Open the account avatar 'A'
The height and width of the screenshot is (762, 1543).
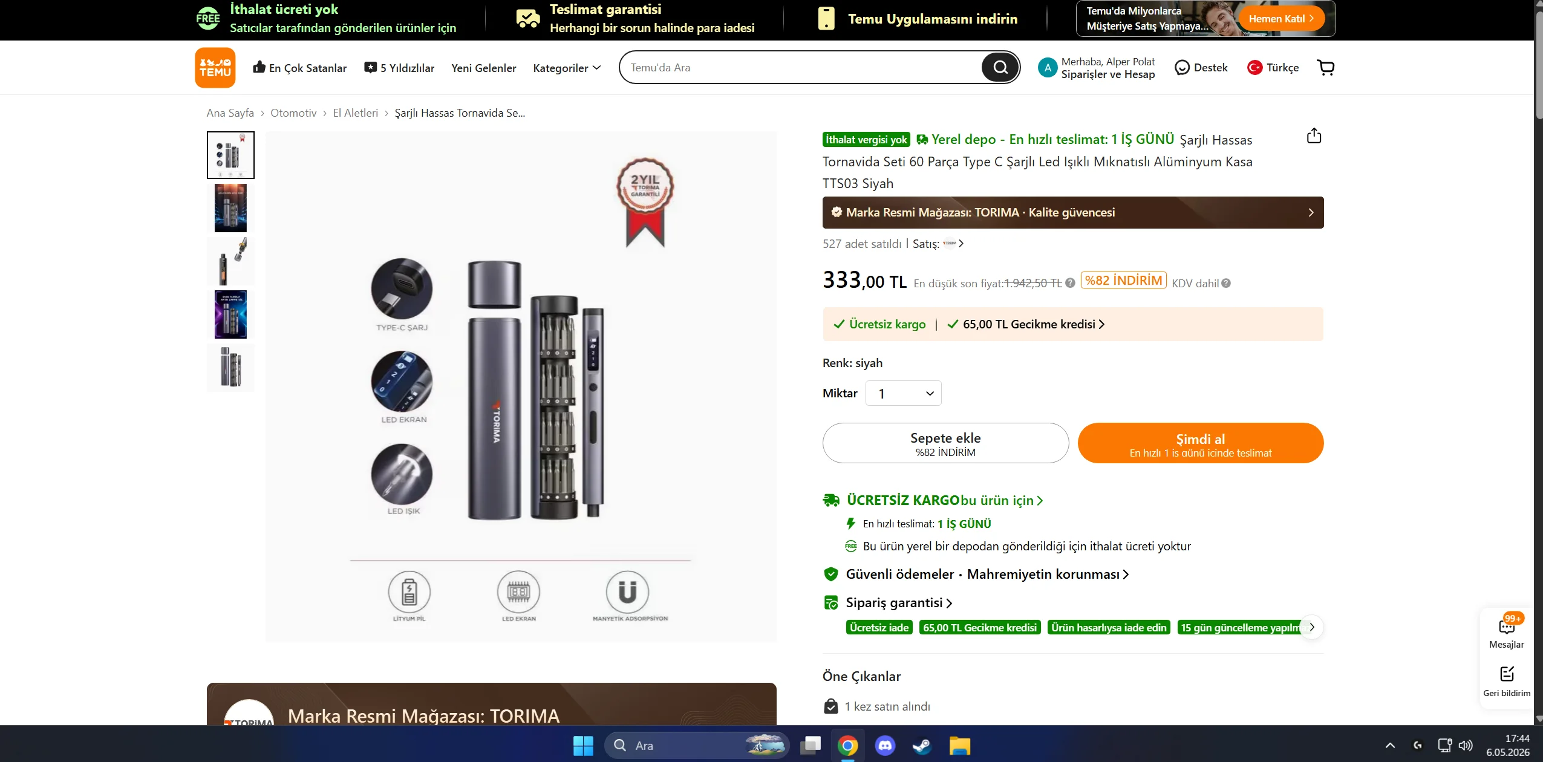pos(1048,68)
